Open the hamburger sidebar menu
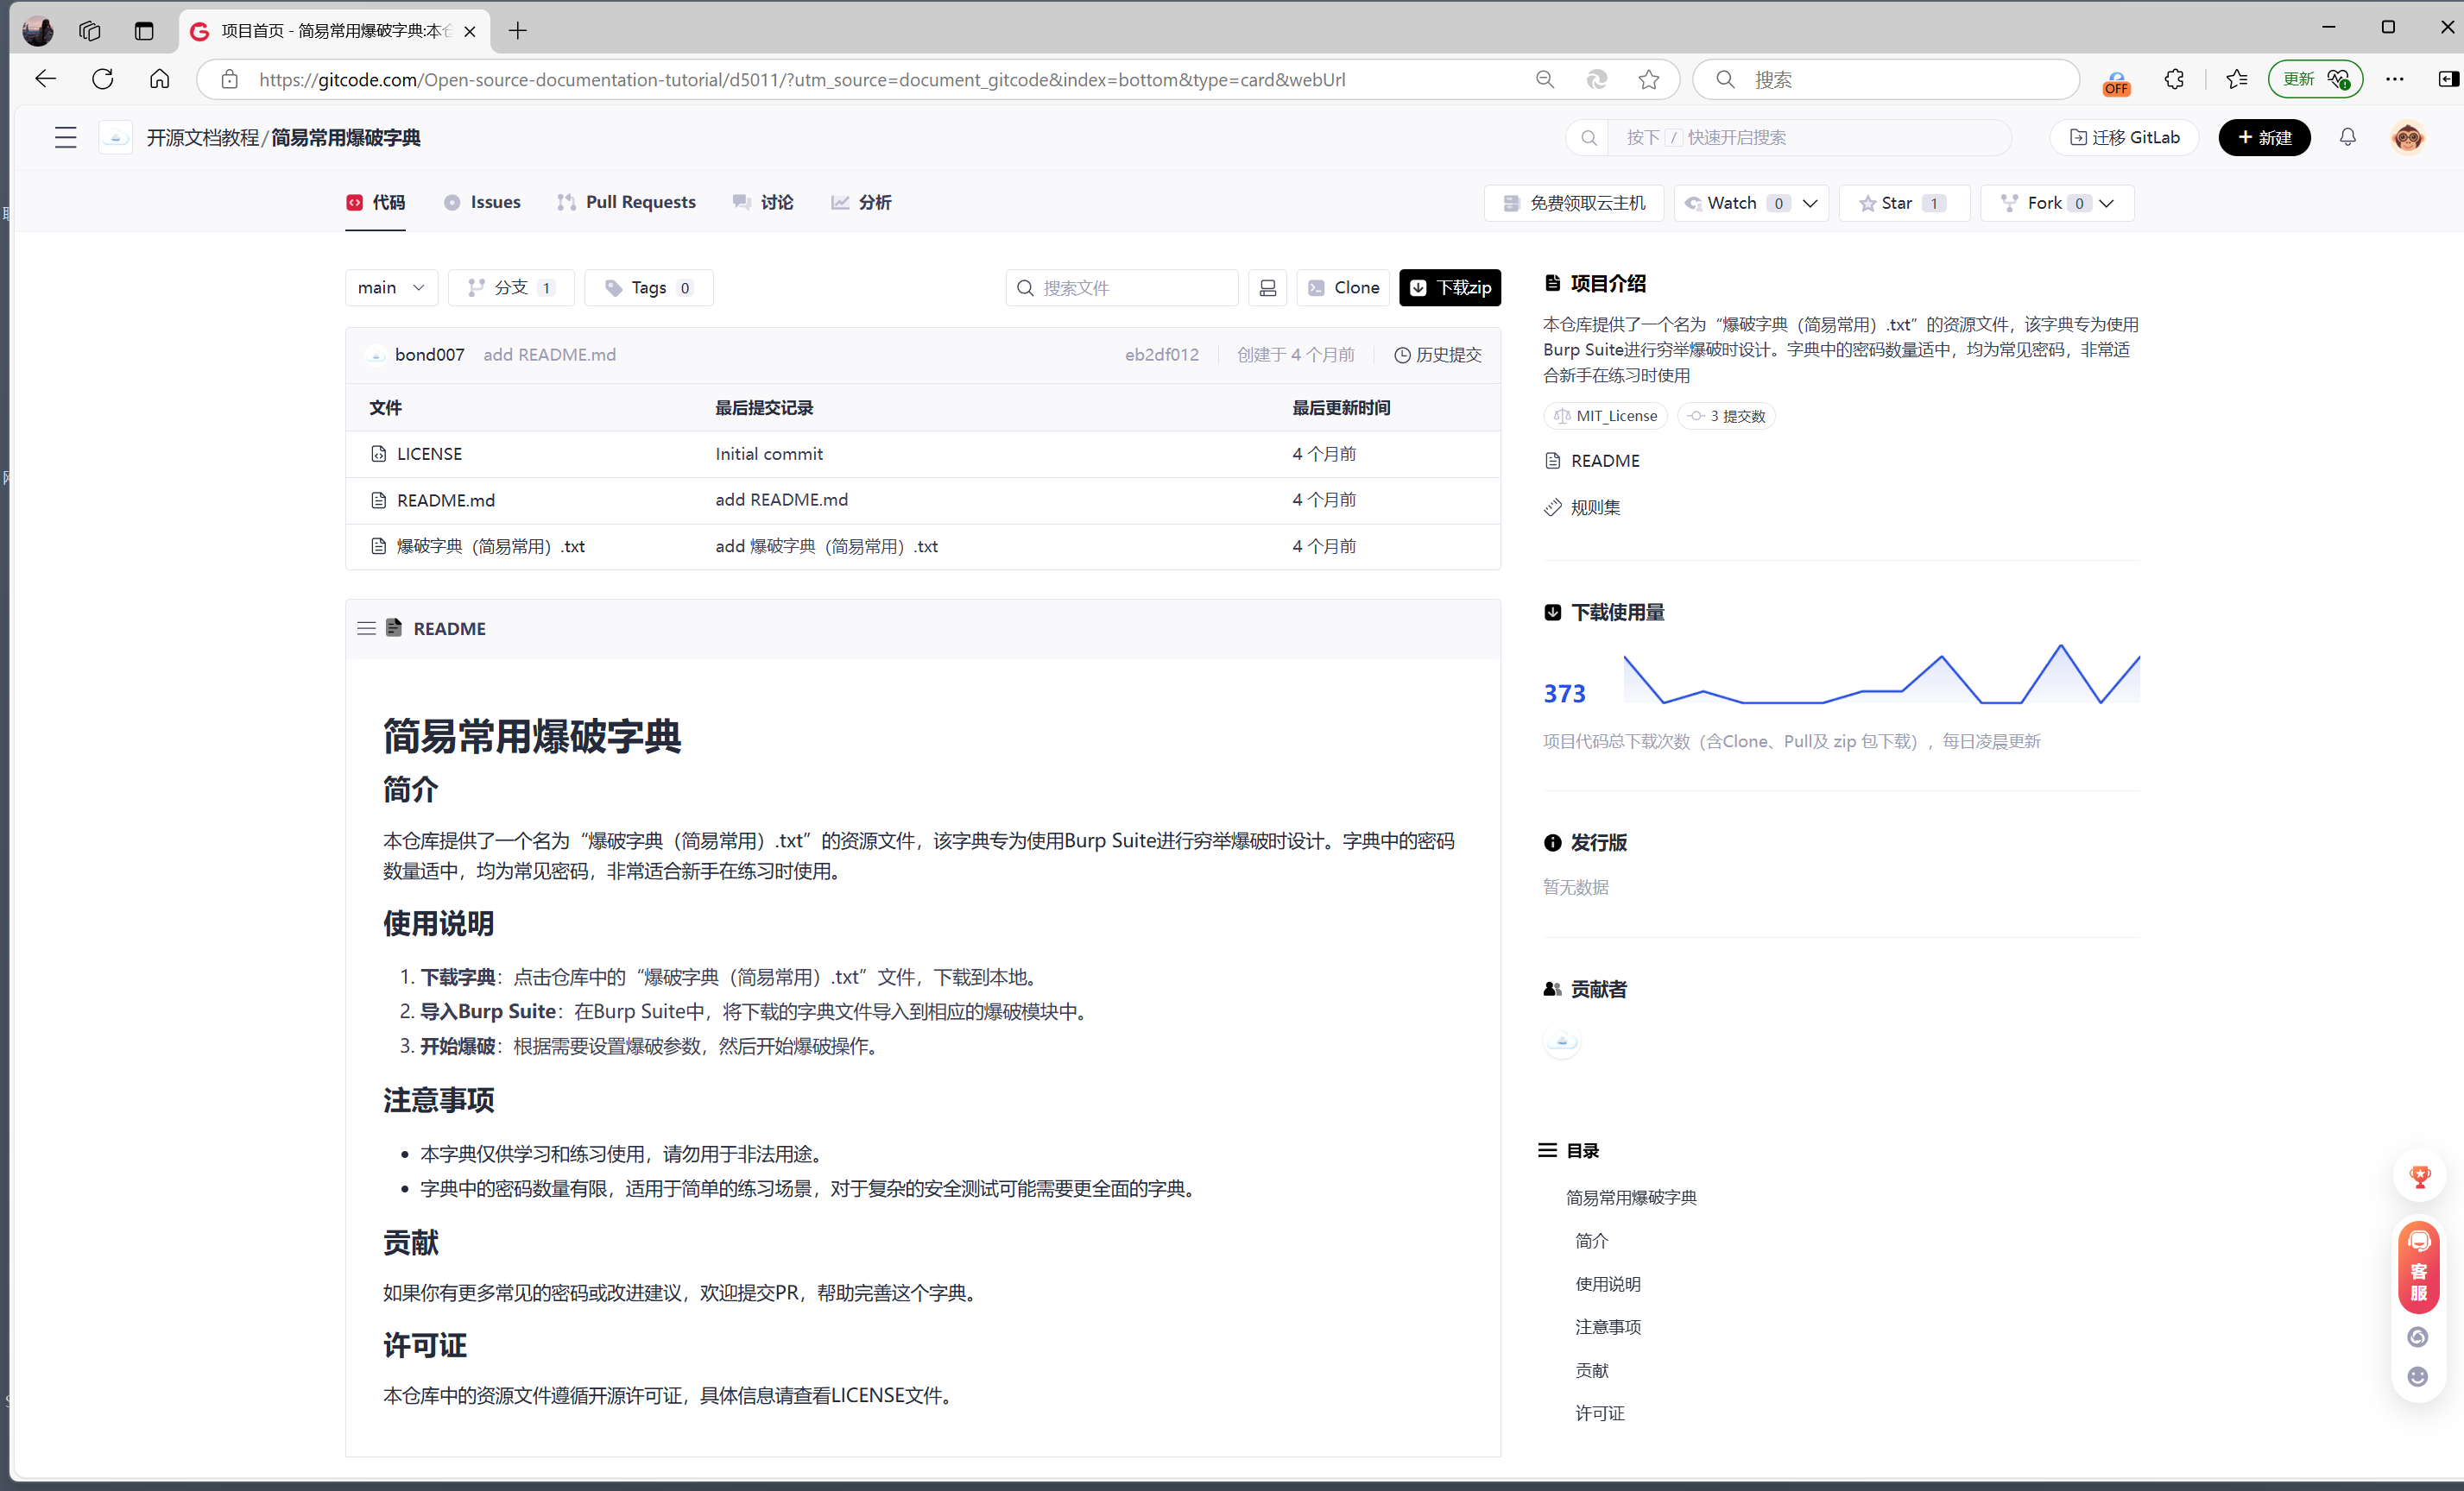Viewport: 2464px width, 1491px height. pyautogui.click(x=65, y=137)
